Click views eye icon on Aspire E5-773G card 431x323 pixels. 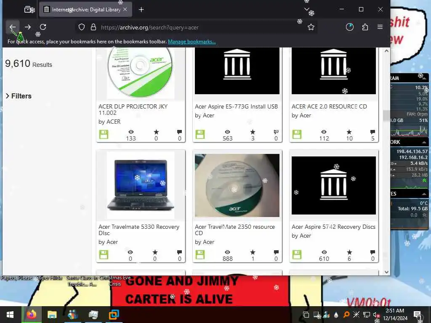(228, 132)
